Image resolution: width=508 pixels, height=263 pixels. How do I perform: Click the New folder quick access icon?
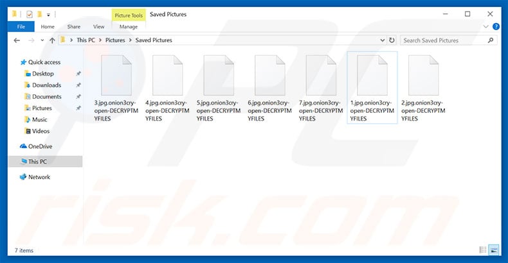(39, 14)
